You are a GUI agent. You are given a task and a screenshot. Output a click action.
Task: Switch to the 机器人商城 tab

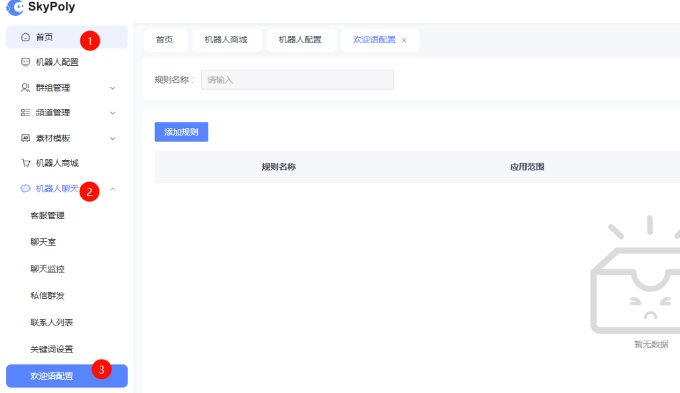coord(226,40)
